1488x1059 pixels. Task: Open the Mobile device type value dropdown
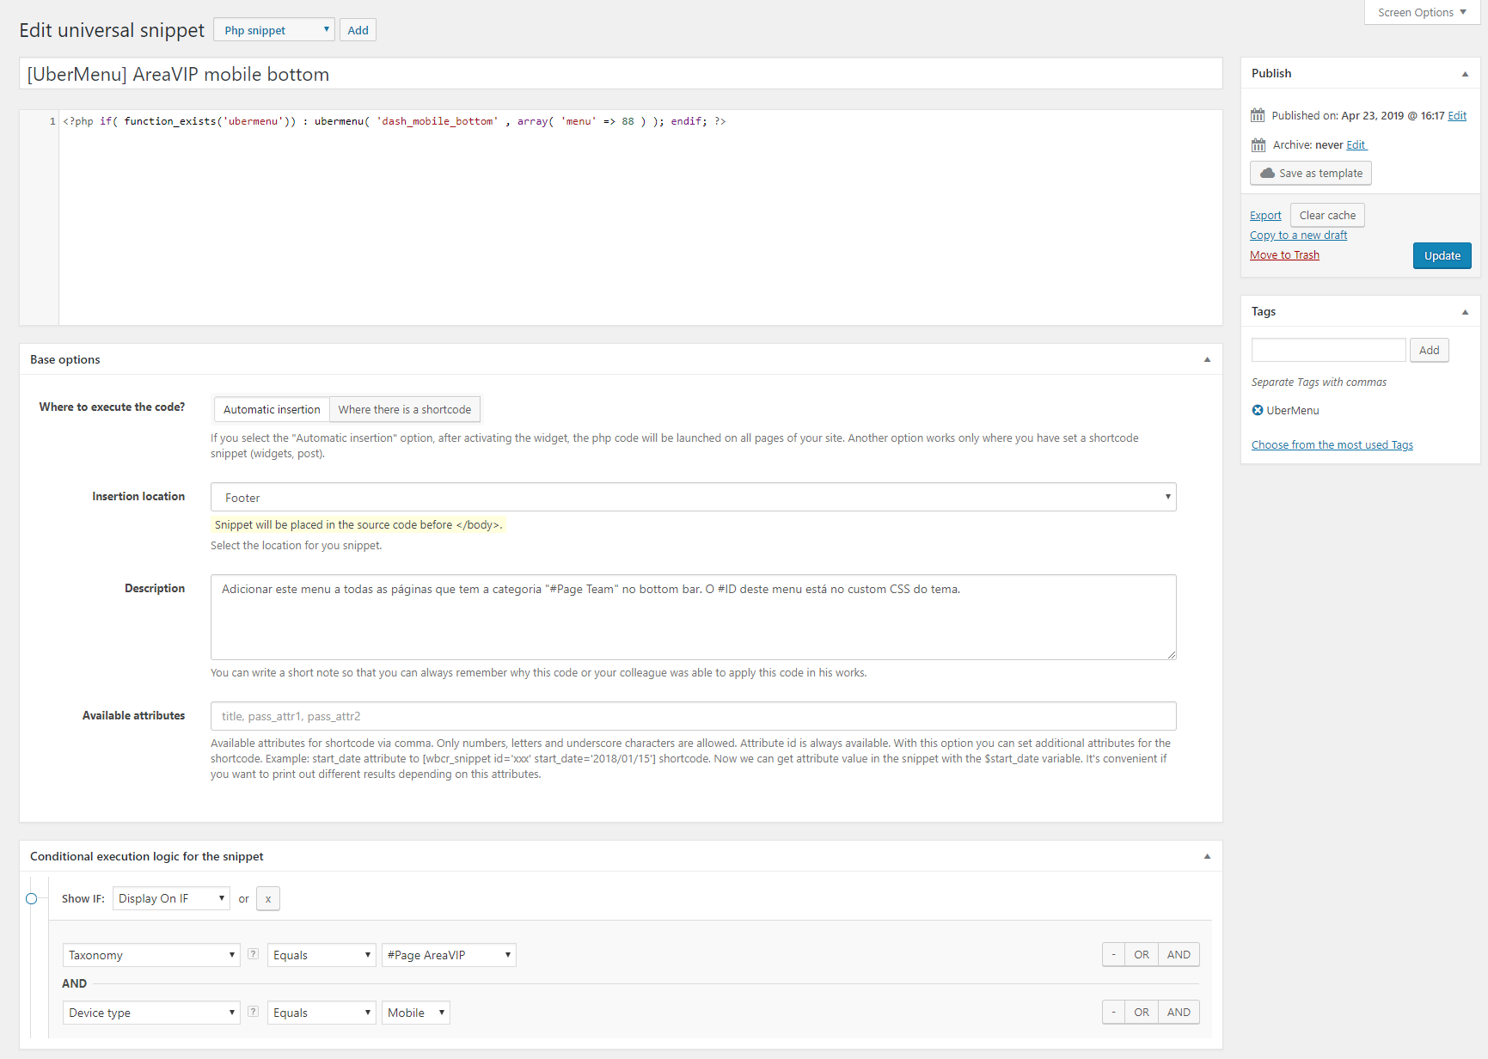416,1013
